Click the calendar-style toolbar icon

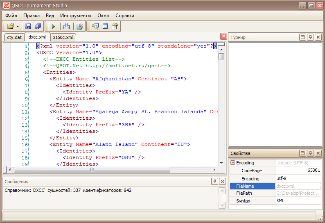coord(67,26)
